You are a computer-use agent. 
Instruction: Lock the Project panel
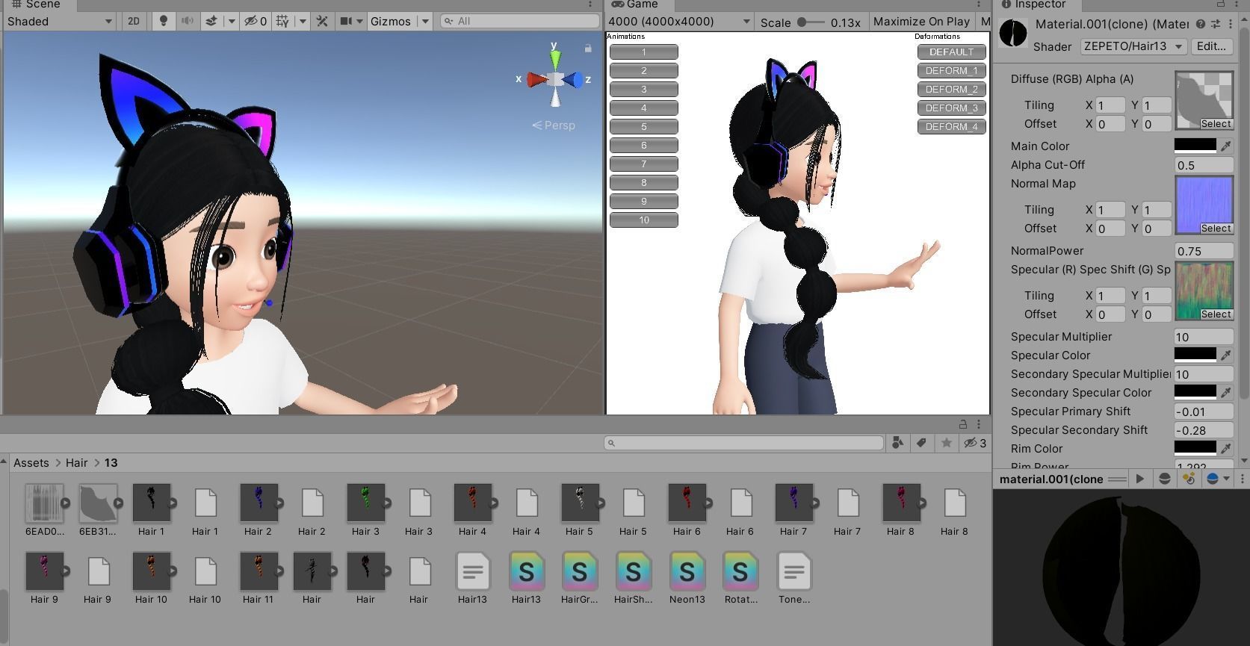pyautogui.click(x=963, y=424)
